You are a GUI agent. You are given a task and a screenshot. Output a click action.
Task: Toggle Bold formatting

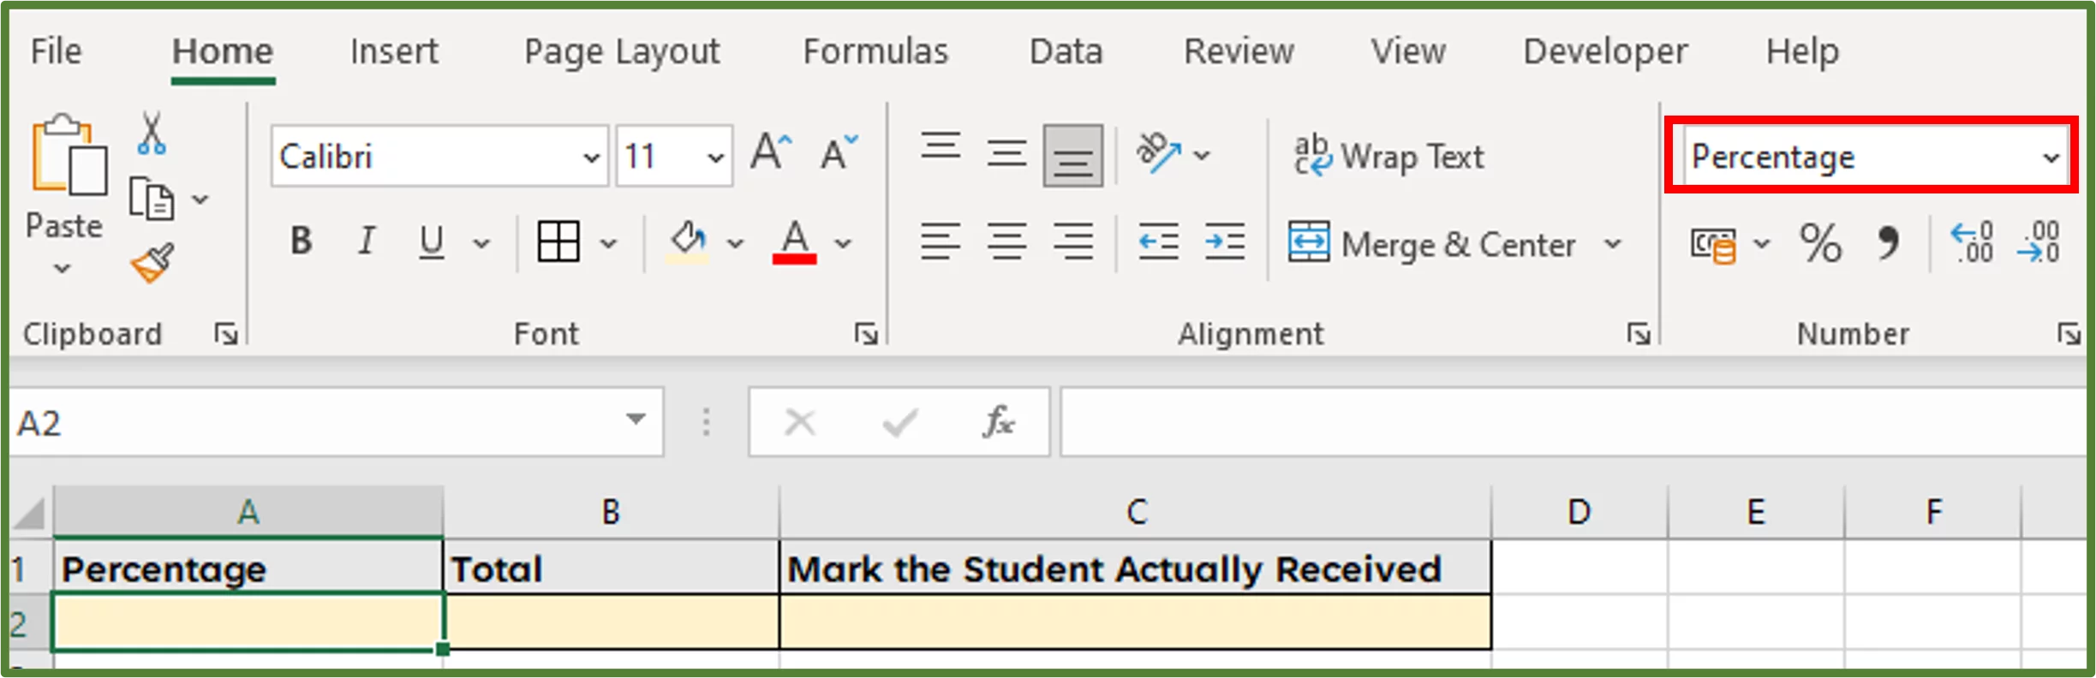(301, 242)
